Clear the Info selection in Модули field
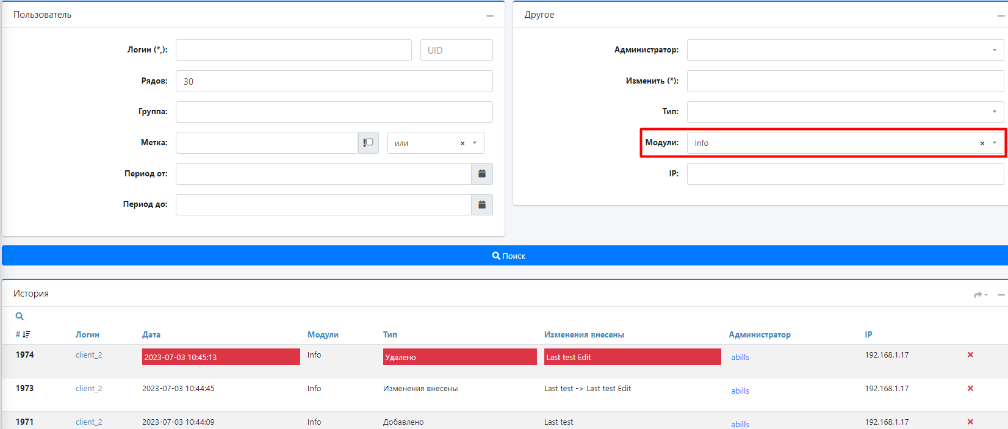Screen dimensions: 1008x429 982,143
